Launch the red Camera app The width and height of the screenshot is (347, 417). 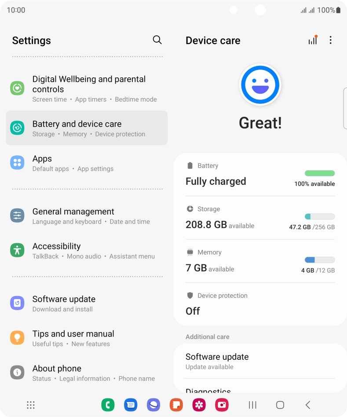222,405
